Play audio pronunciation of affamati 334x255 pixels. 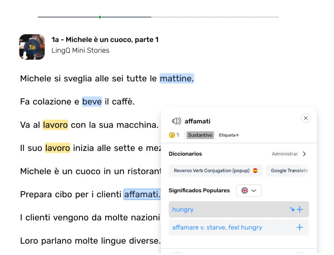[x=176, y=121]
